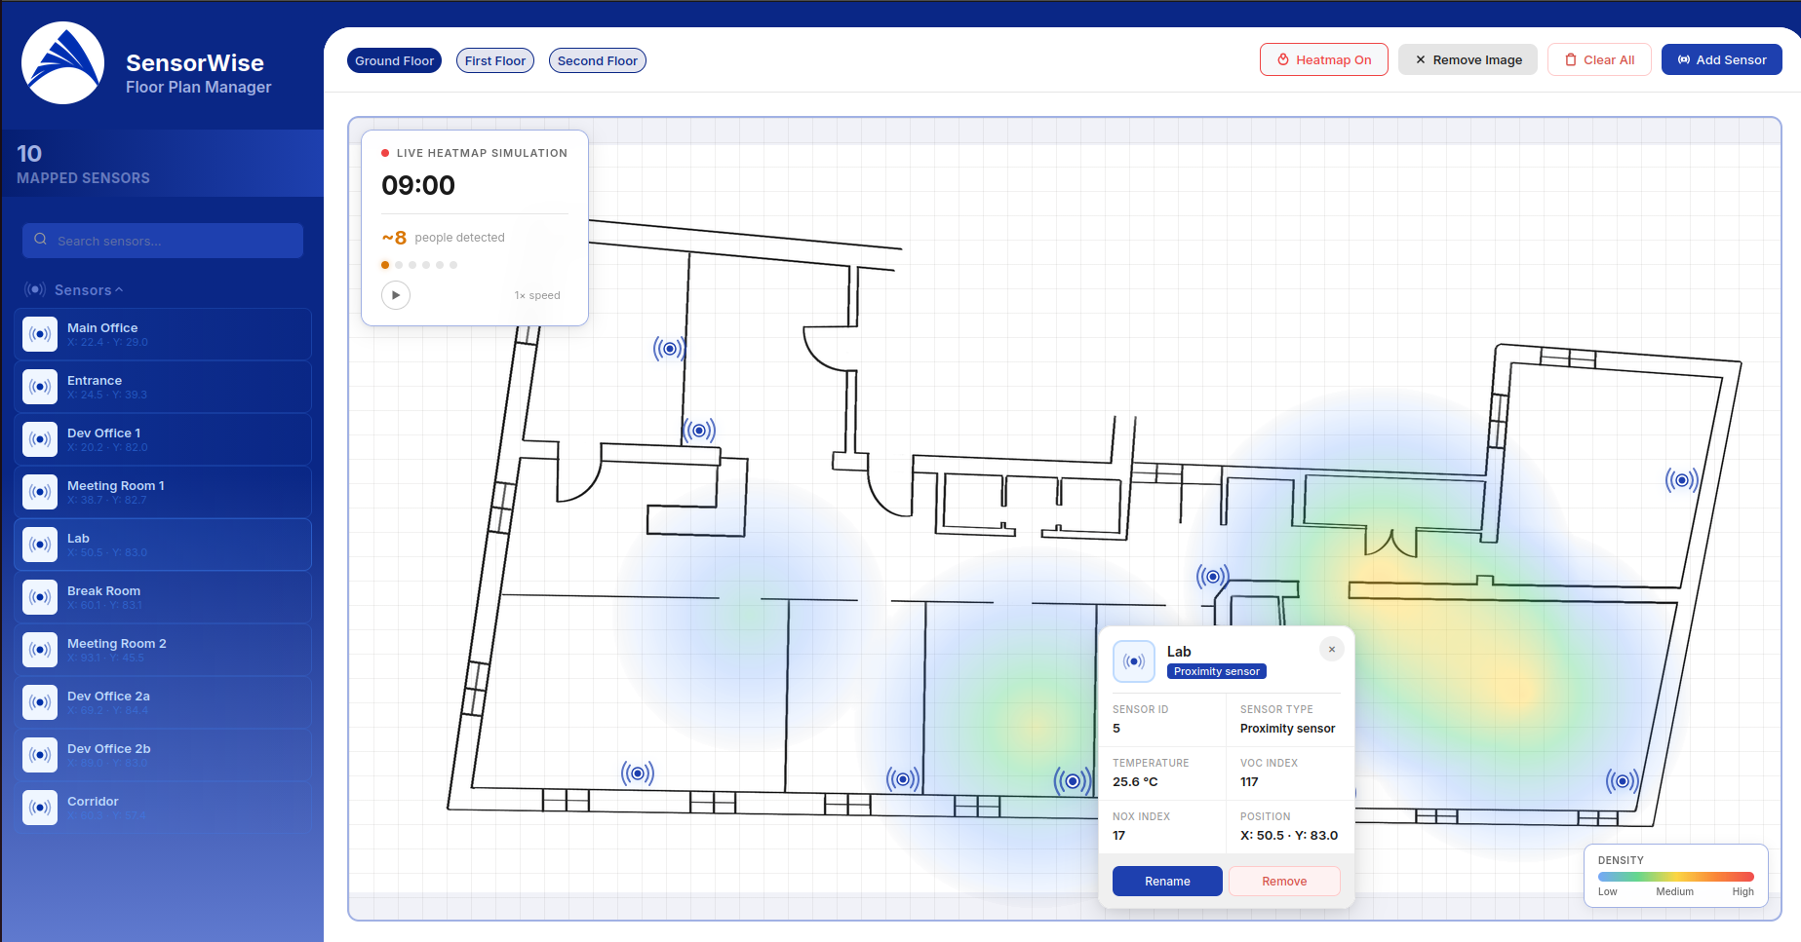Click Clear All button
Screen dimensions: 1801x942
tap(1599, 59)
